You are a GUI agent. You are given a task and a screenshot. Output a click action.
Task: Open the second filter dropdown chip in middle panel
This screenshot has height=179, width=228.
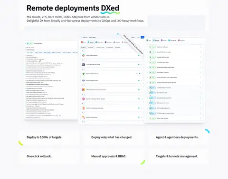(x=91, y=47)
